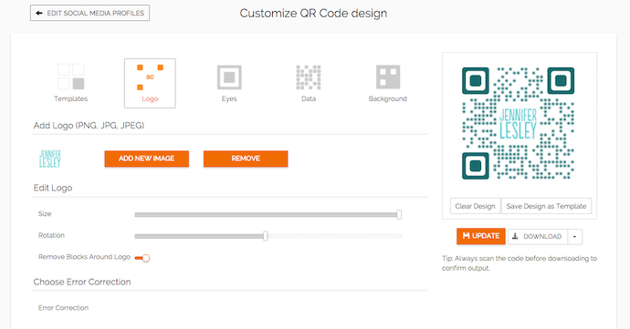Open the Eyes customization icon

pos(229,77)
